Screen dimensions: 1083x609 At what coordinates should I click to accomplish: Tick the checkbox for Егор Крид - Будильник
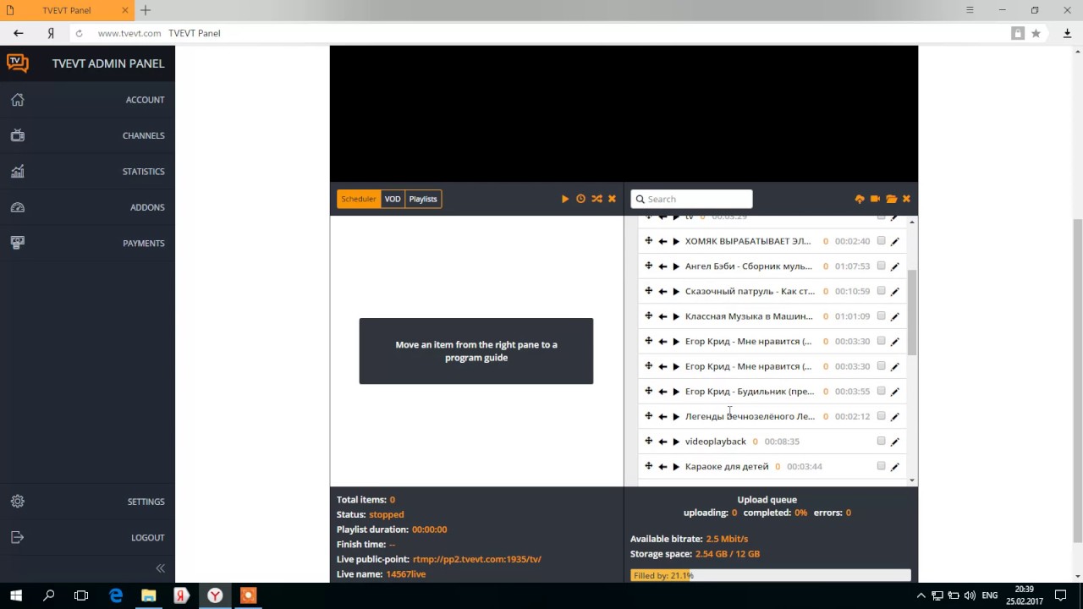(881, 391)
